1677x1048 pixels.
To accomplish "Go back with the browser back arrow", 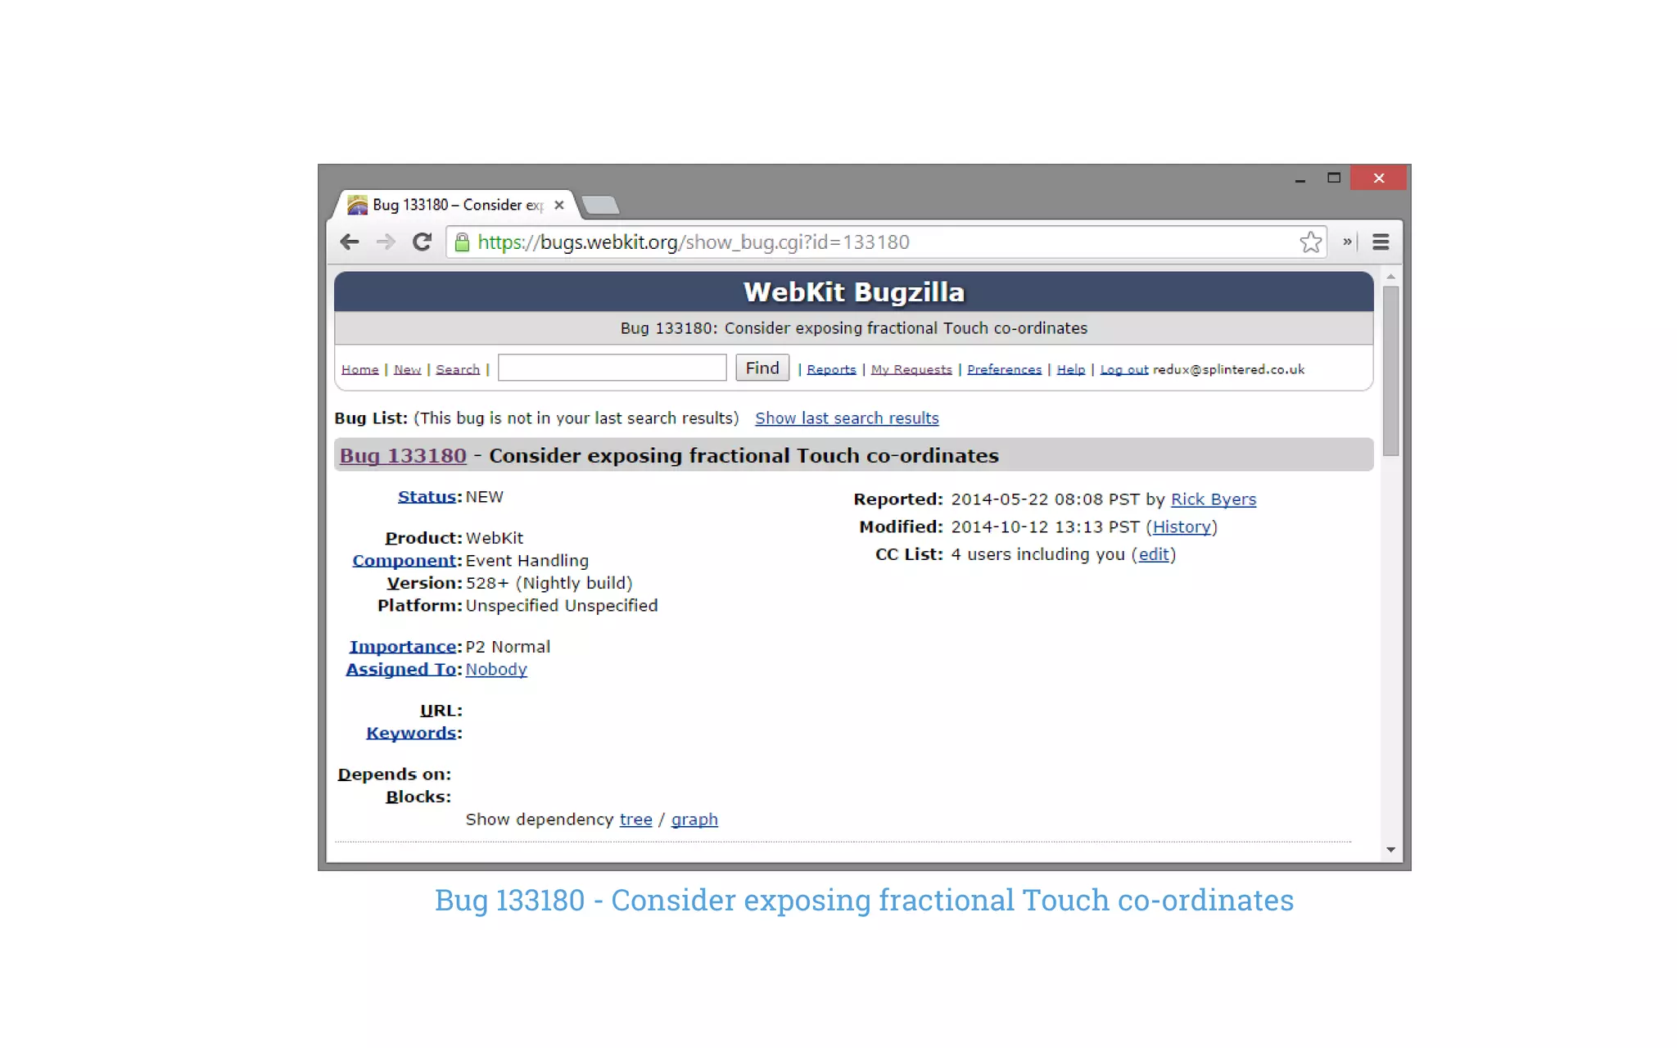I will [x=350, y=242].
